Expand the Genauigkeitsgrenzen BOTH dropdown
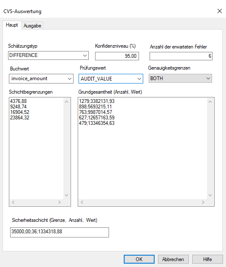 coord(180,78)
